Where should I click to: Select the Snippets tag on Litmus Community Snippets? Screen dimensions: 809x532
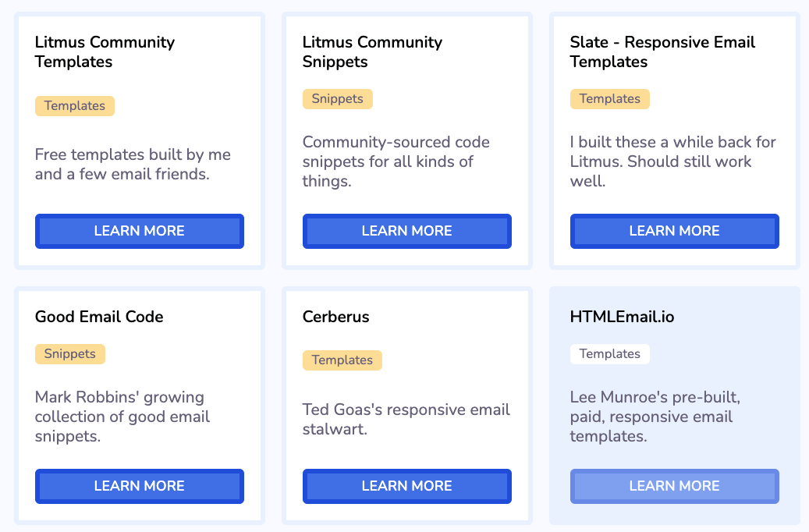point(338,99)
